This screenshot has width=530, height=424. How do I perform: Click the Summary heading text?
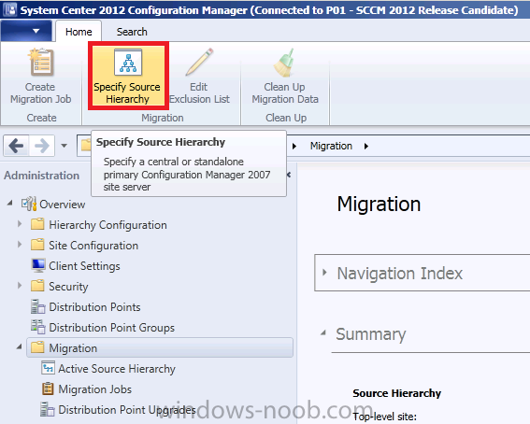point(371,334)
